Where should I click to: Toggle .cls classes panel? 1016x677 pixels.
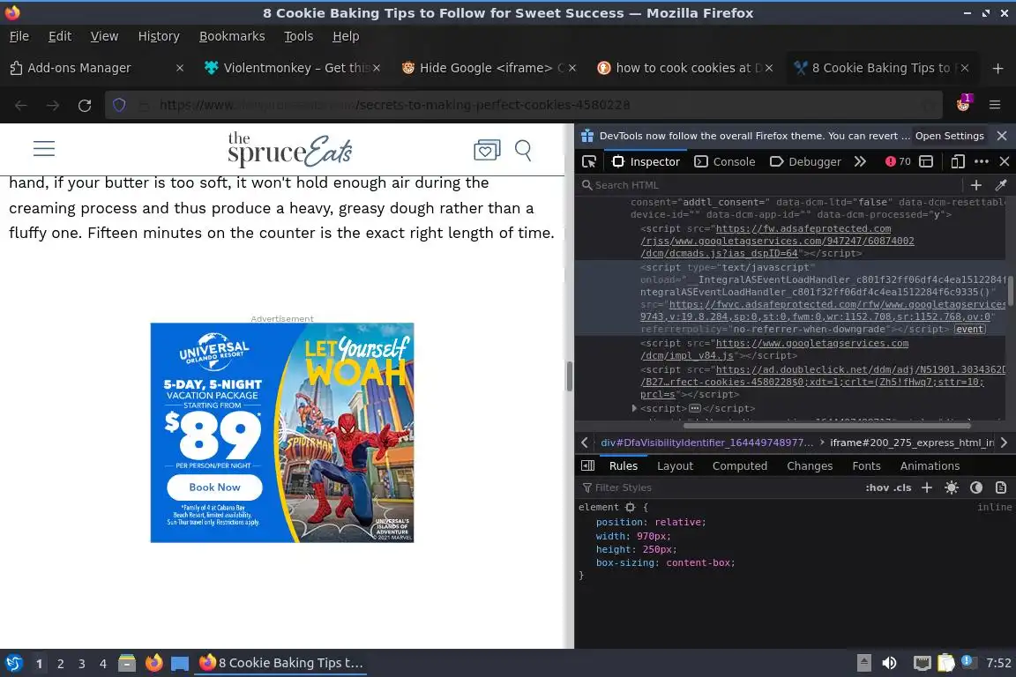point(902,487)
